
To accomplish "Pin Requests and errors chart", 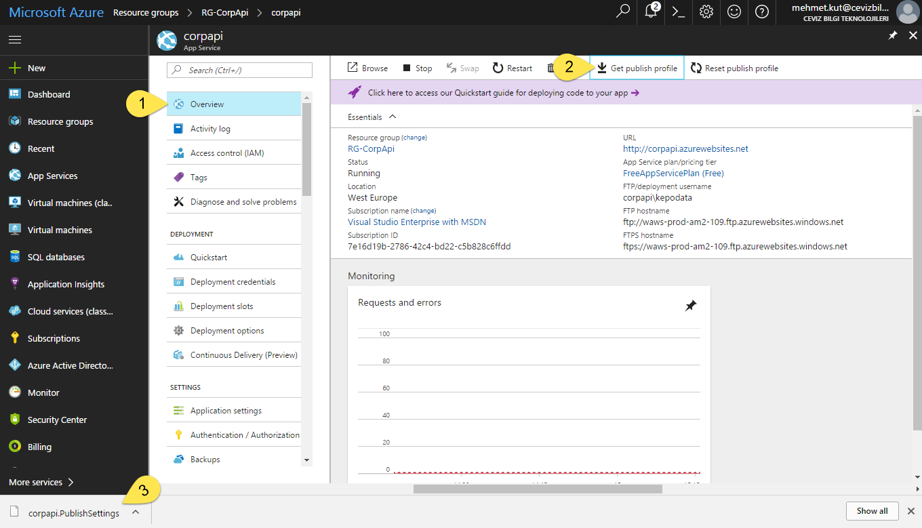I will pos(690,306).
